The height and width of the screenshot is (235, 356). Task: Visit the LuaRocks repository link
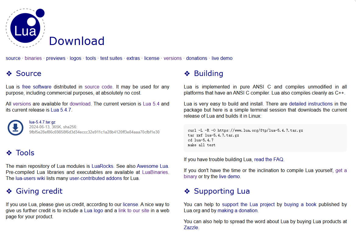click(x=102, y=166)
